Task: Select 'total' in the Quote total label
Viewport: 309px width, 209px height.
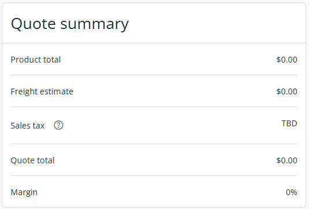Action: (x=46, y=160)
